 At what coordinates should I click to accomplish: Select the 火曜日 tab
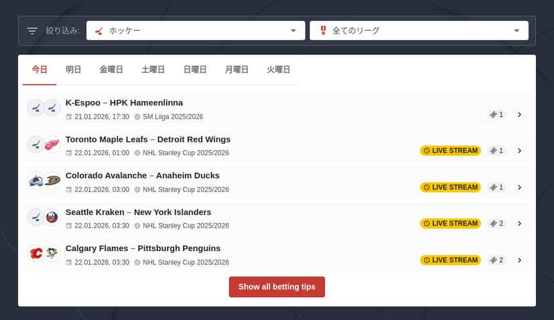point(278,70)
